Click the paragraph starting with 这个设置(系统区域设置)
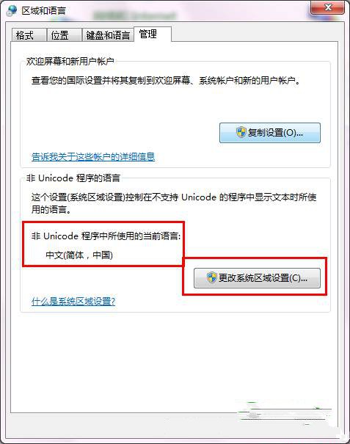The height and width of the screenshot is (444, 350). (x=174, y=203)
